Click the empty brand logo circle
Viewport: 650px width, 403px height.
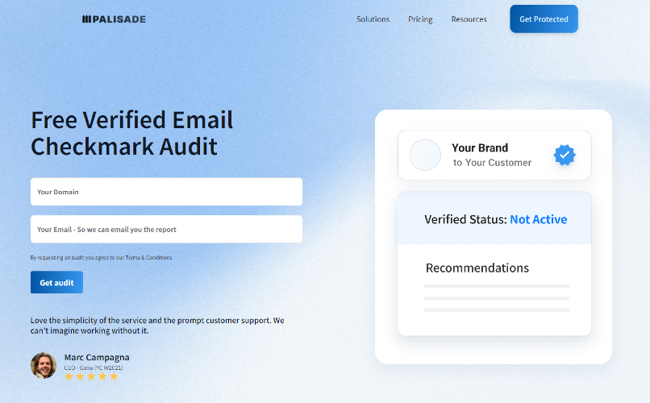425,155
